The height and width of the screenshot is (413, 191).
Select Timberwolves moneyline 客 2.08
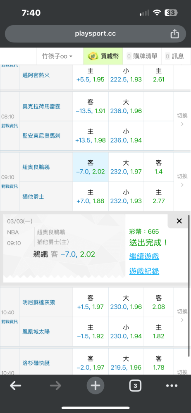pyautogui.click(x=159, y=302)
